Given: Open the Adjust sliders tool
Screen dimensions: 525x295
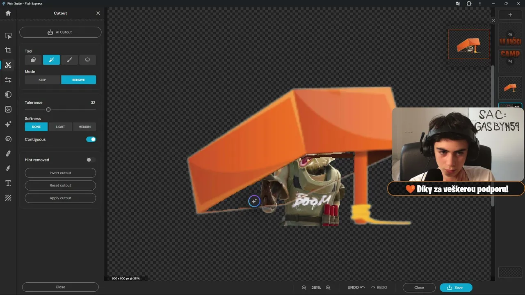Looking at the screenshot, I should (8, 80).
